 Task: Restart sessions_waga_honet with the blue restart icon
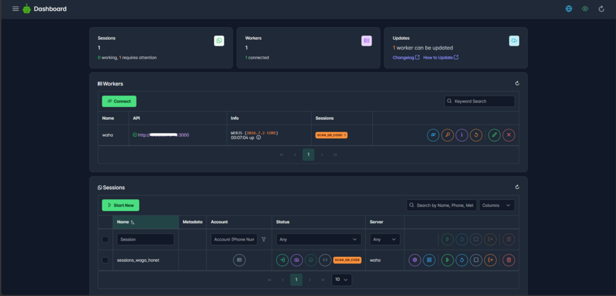click(x=461, y=260)
